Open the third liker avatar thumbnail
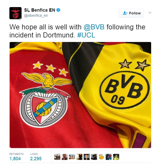This screenshot has width=161, height=165. coord(72,157)
